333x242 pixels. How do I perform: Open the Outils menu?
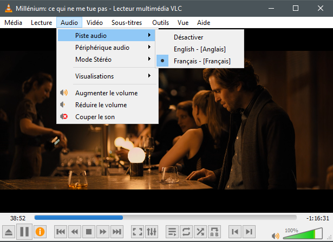click(161, 23)
